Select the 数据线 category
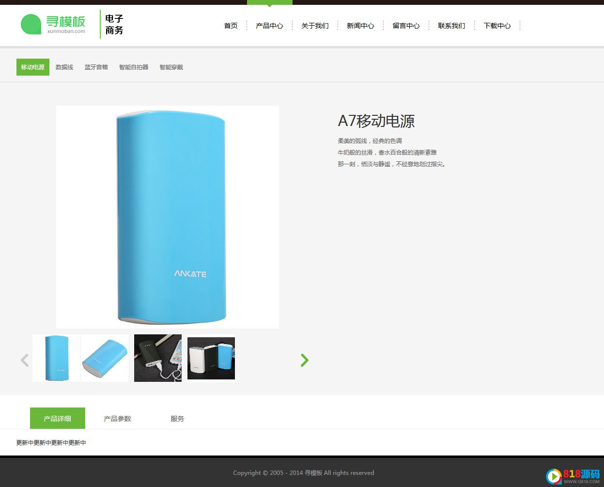Screen dimensions: 604x487 64,67
